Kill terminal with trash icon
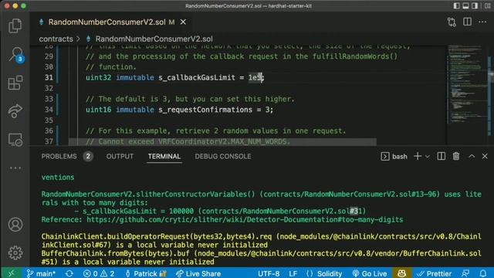Screen dimensions: 494x278 pos(456,156)
